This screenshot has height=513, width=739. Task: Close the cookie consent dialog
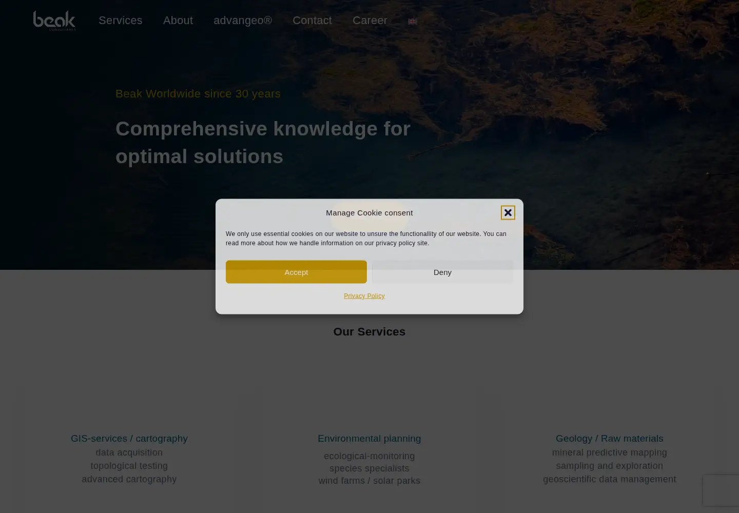click(508, 212)
